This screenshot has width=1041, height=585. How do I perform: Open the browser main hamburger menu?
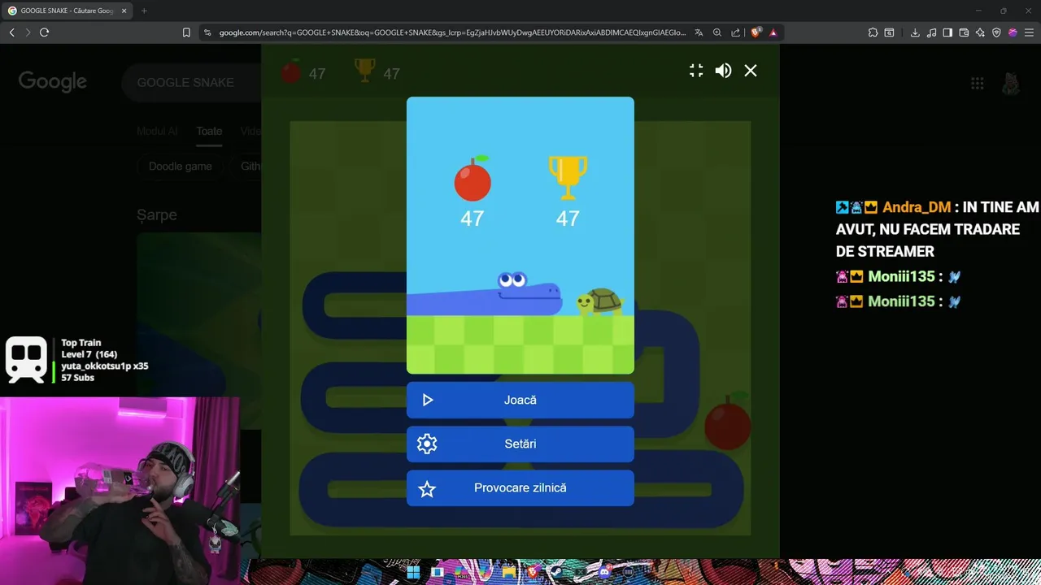[1029, 32]
